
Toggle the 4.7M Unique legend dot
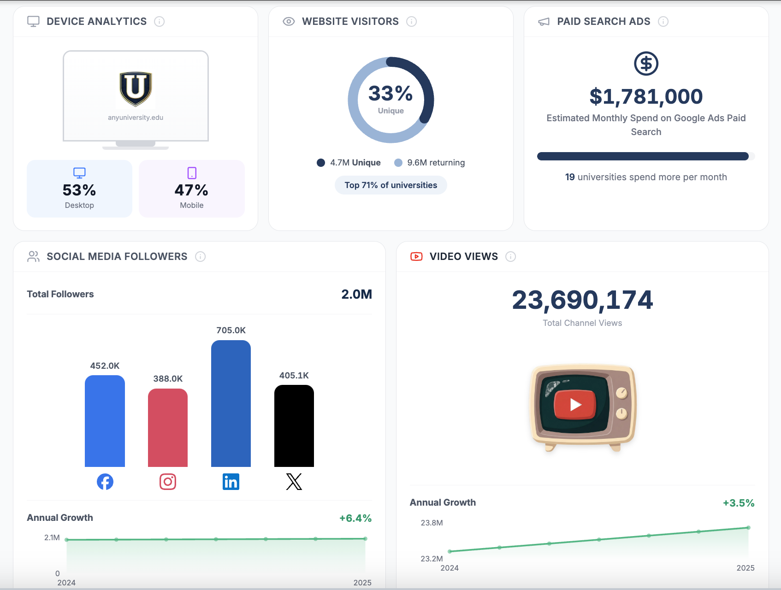321,163
